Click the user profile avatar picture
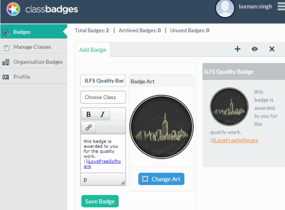This screenshot has width=285, height=210. point(225,8)
